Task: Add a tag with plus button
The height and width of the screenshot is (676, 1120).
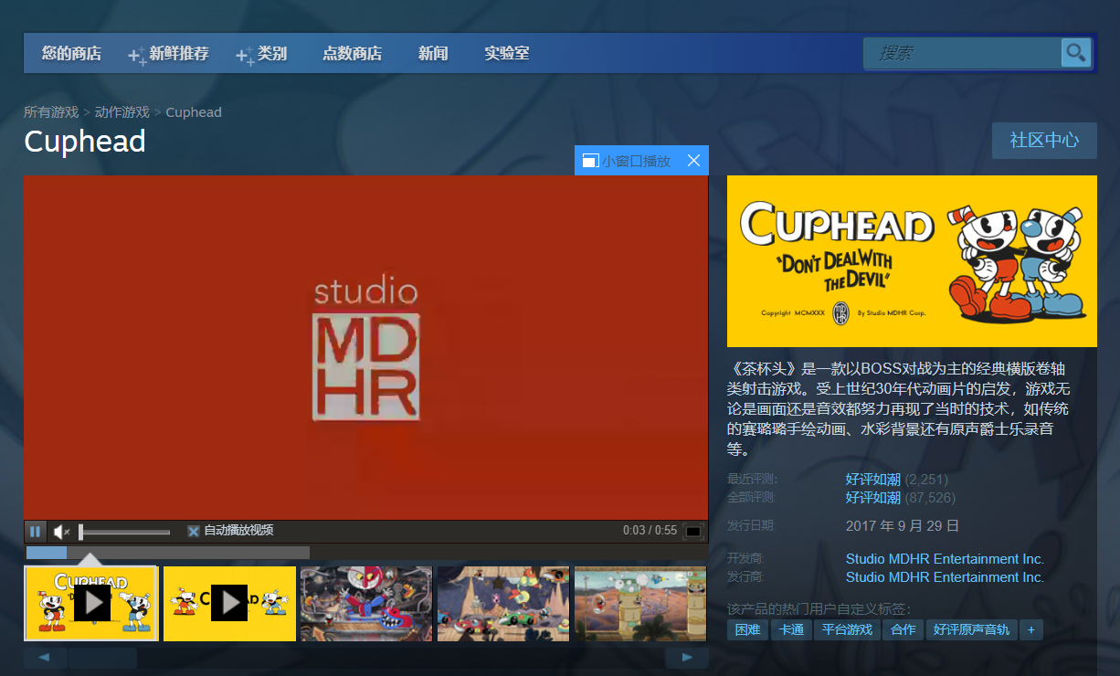Action: click(x=1030, y=629)
